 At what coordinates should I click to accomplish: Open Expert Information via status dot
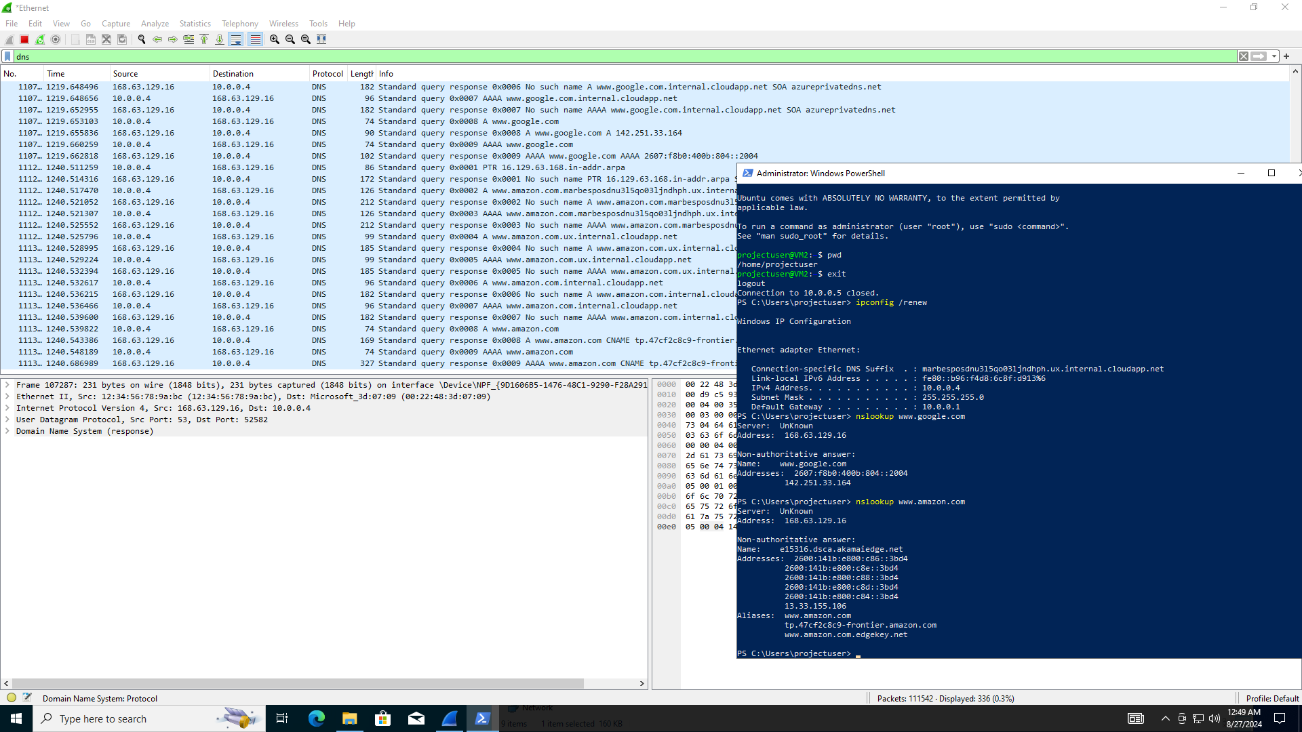click(x=11, y=697)
